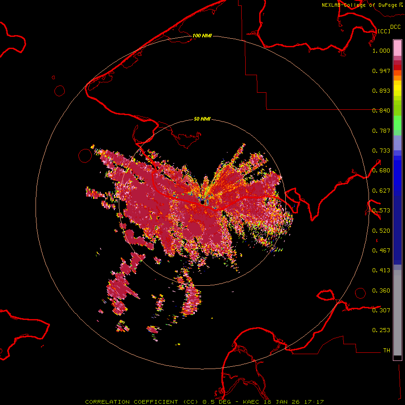Click the 0.413 scale value

(381, 270)
